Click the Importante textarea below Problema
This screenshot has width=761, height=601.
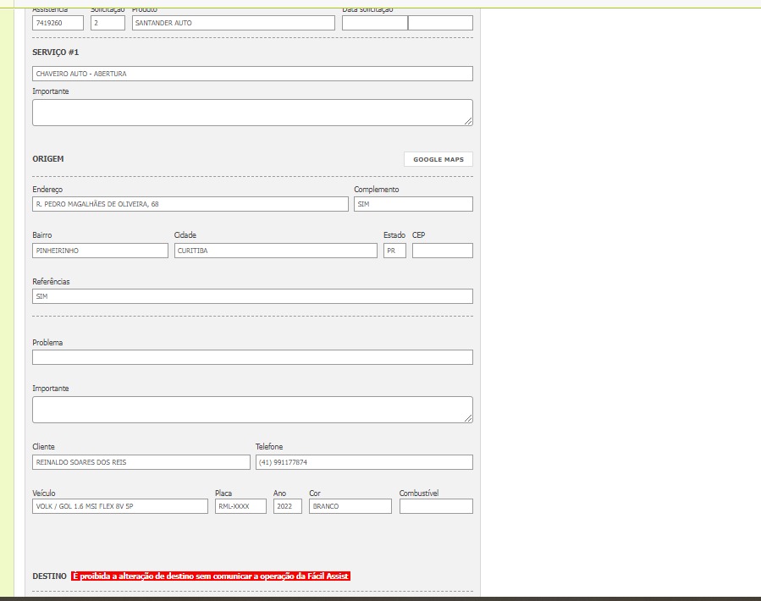click(252, 410)
